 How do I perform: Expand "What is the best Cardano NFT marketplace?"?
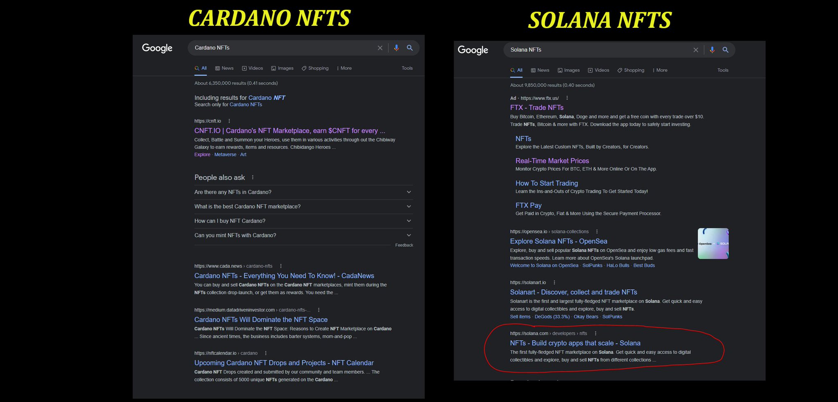point(304,207)
